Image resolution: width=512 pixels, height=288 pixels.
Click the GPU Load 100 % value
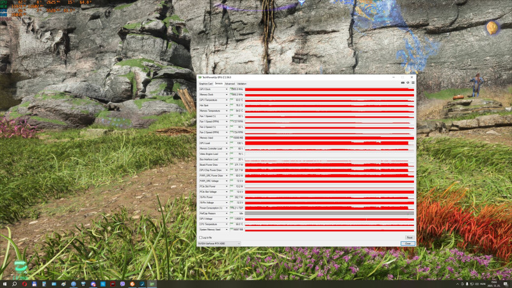point(237,143)
